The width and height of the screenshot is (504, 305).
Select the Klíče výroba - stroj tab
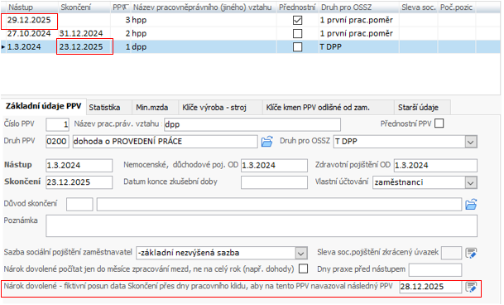pyautogui.click(x=214, y=107)
